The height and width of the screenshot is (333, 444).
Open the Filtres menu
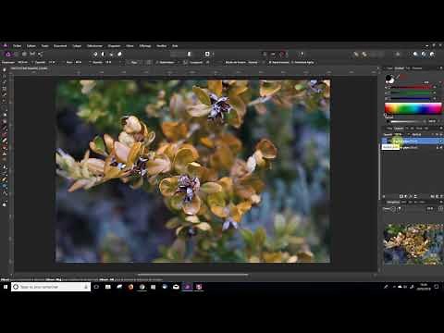tap(129, 46)
